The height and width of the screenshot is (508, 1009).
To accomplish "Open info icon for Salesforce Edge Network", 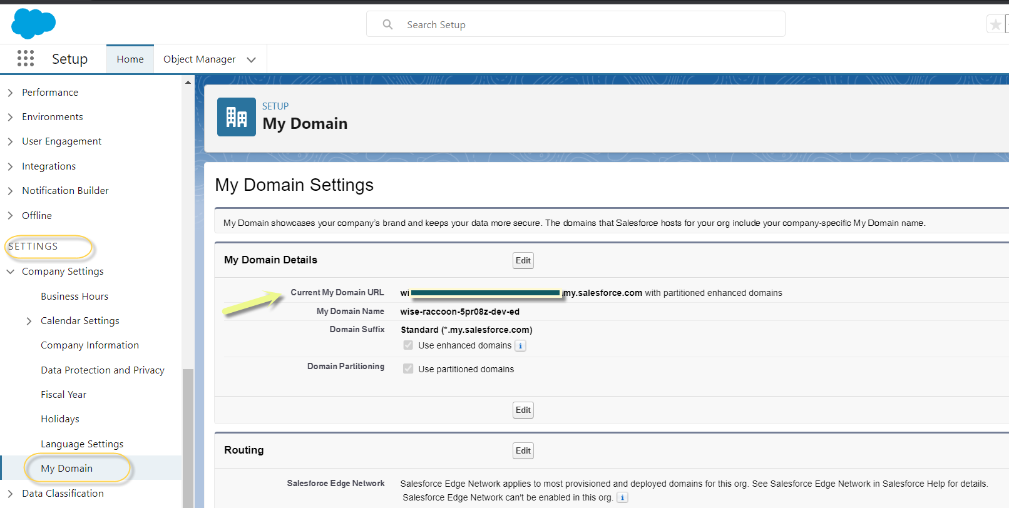I will click(x=622, y=497).
